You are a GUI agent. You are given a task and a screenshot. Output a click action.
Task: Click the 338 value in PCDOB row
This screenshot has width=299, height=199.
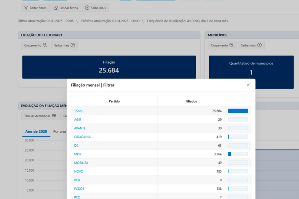[x=219, y=189]
